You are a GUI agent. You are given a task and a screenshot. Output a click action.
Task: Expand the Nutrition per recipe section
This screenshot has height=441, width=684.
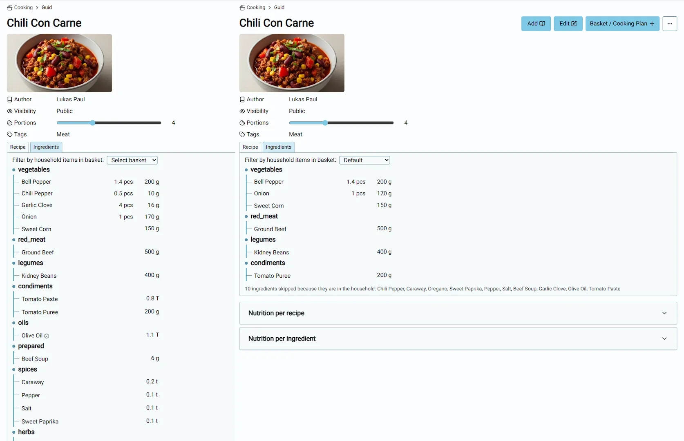(x=458, y=313)
